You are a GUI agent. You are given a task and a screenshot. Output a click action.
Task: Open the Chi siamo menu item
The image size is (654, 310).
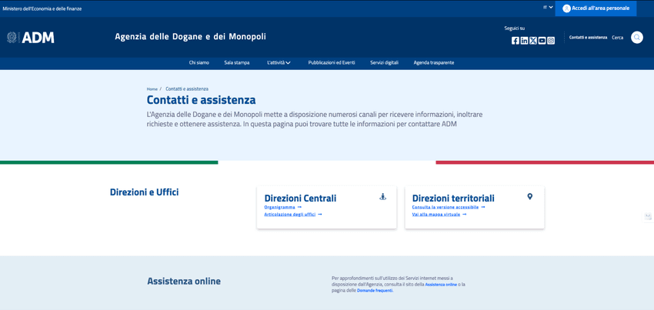[199, 62]
